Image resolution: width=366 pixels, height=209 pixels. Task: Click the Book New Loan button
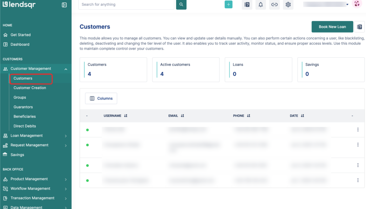[332, 26]
